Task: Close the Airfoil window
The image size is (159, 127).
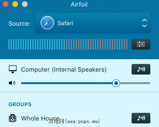Action: coord(5,4)
